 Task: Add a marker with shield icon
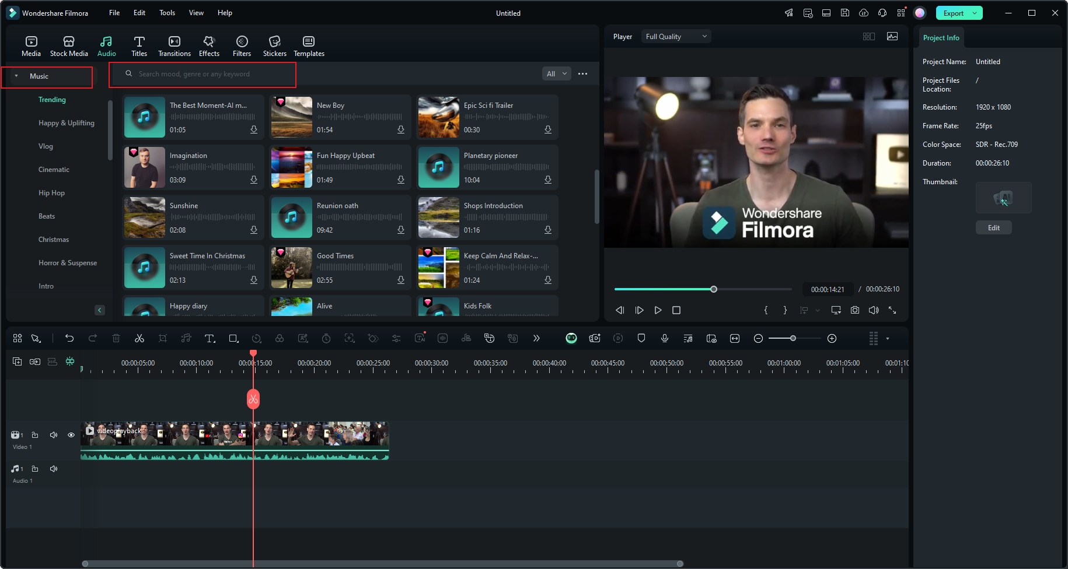[x=641, y=338]
